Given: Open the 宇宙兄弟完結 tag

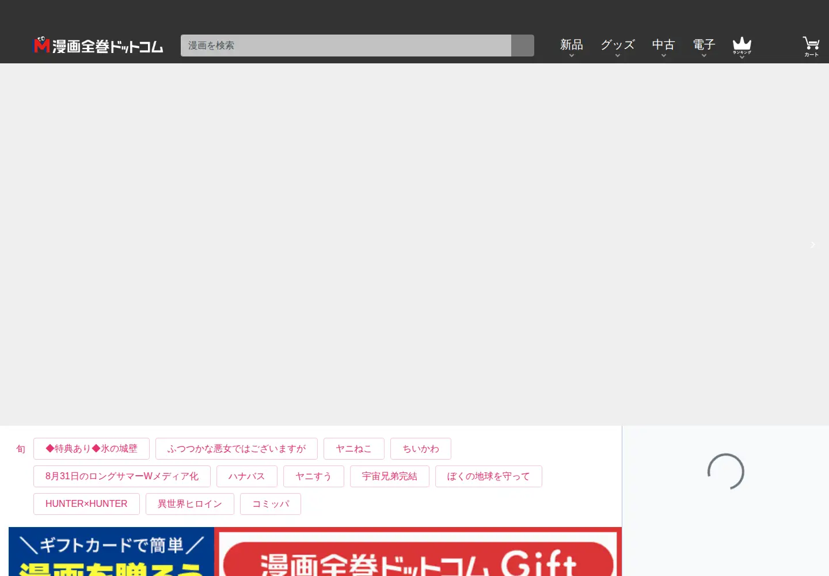Looking at the screenshot, I should pos(390,476).
